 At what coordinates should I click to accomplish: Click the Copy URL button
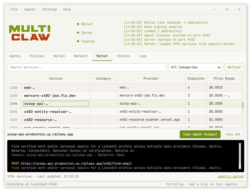click(x=233, y=134)
